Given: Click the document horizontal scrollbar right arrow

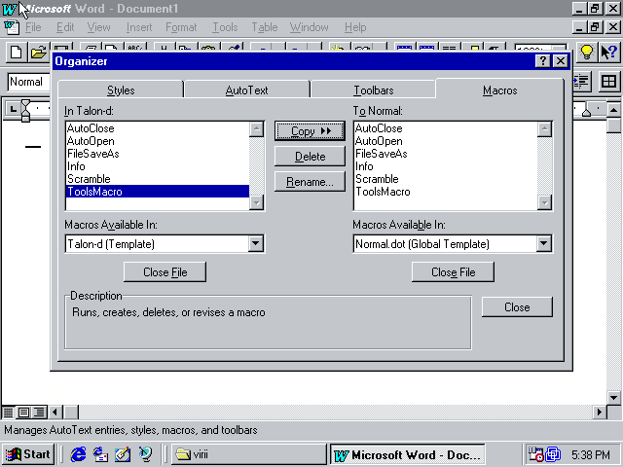Looking at the screenshot, I should [600, 413].
